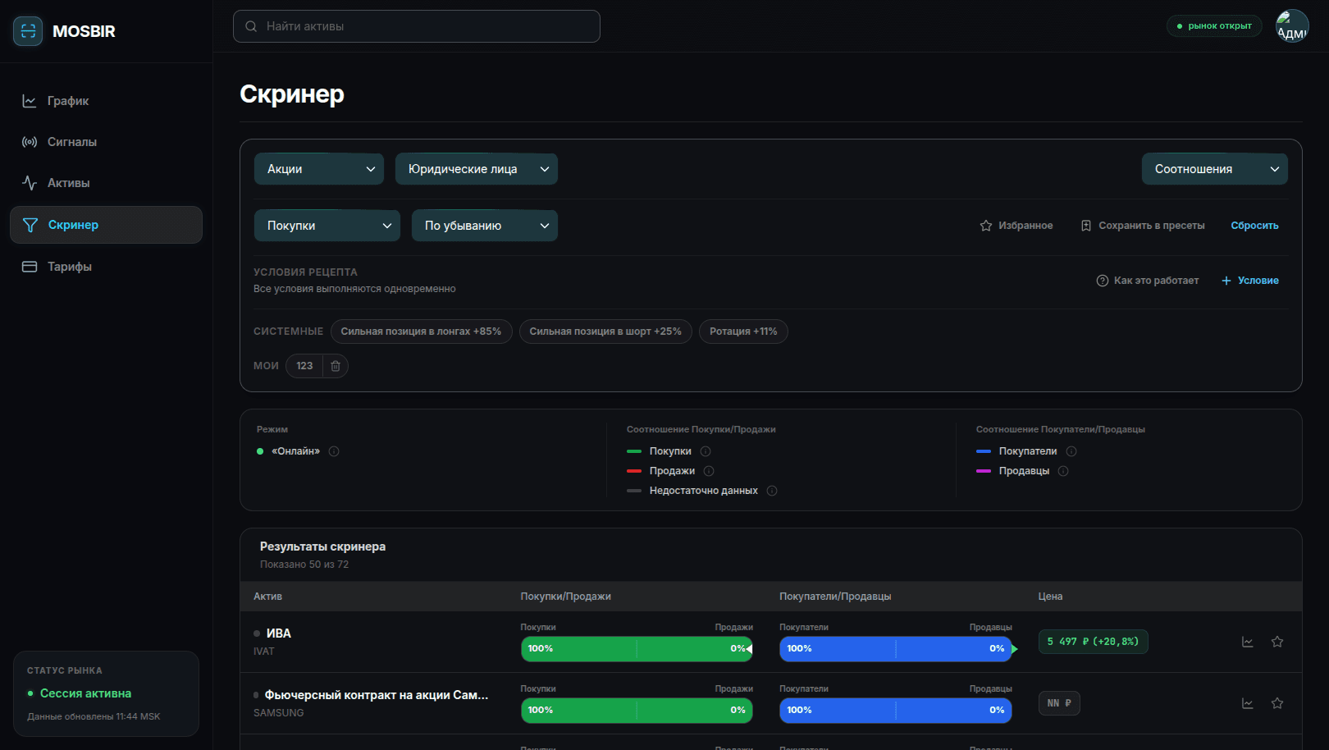Show info for «Онлайн» mode

point(334,451)
